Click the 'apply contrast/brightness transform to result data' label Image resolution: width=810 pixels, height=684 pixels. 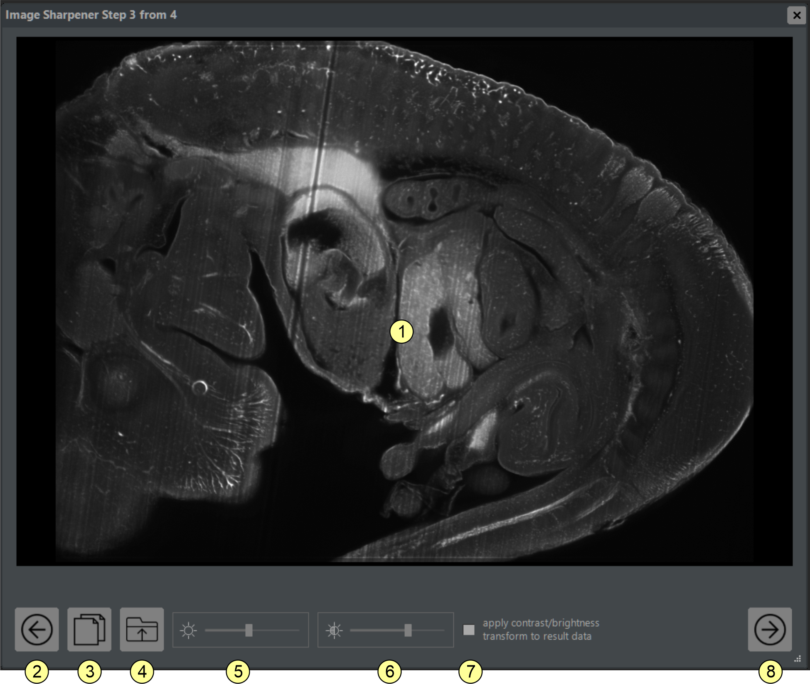pos(540,629)
